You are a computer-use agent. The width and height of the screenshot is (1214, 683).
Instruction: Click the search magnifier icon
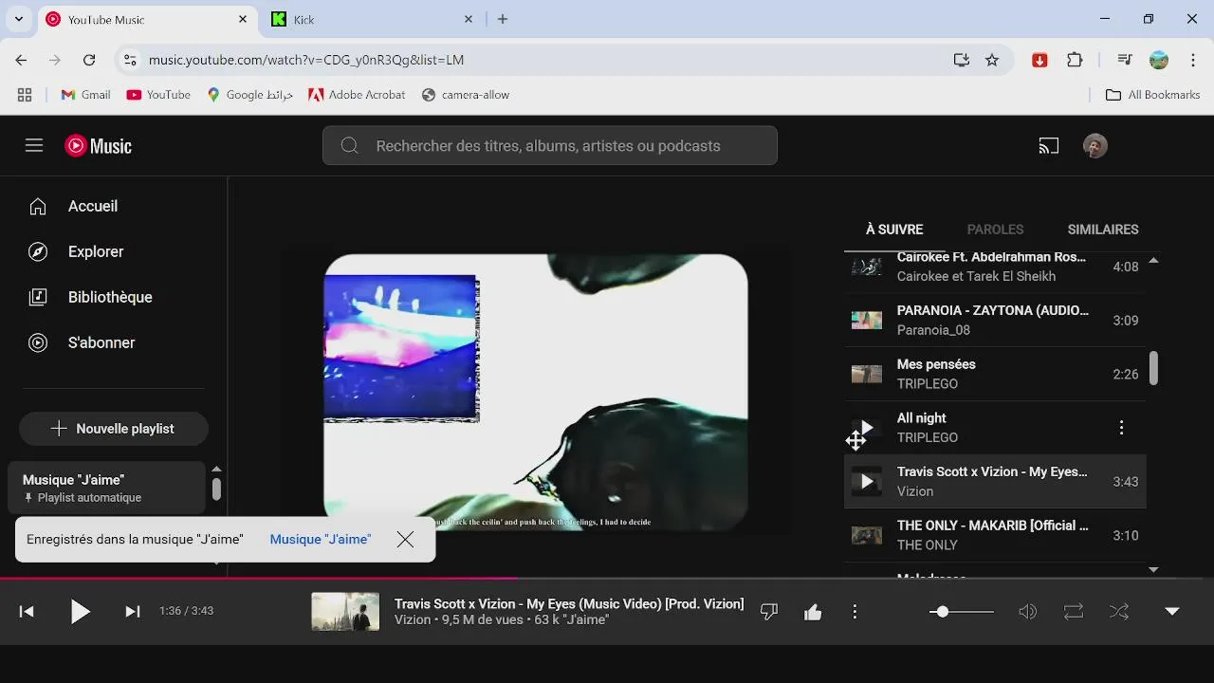349,145
